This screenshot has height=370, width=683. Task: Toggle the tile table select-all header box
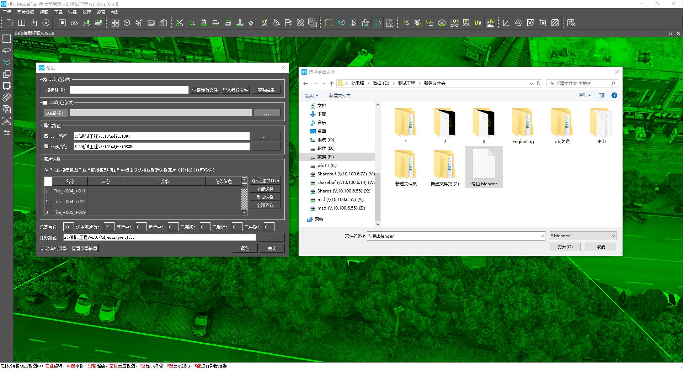[x=48, y=181]
